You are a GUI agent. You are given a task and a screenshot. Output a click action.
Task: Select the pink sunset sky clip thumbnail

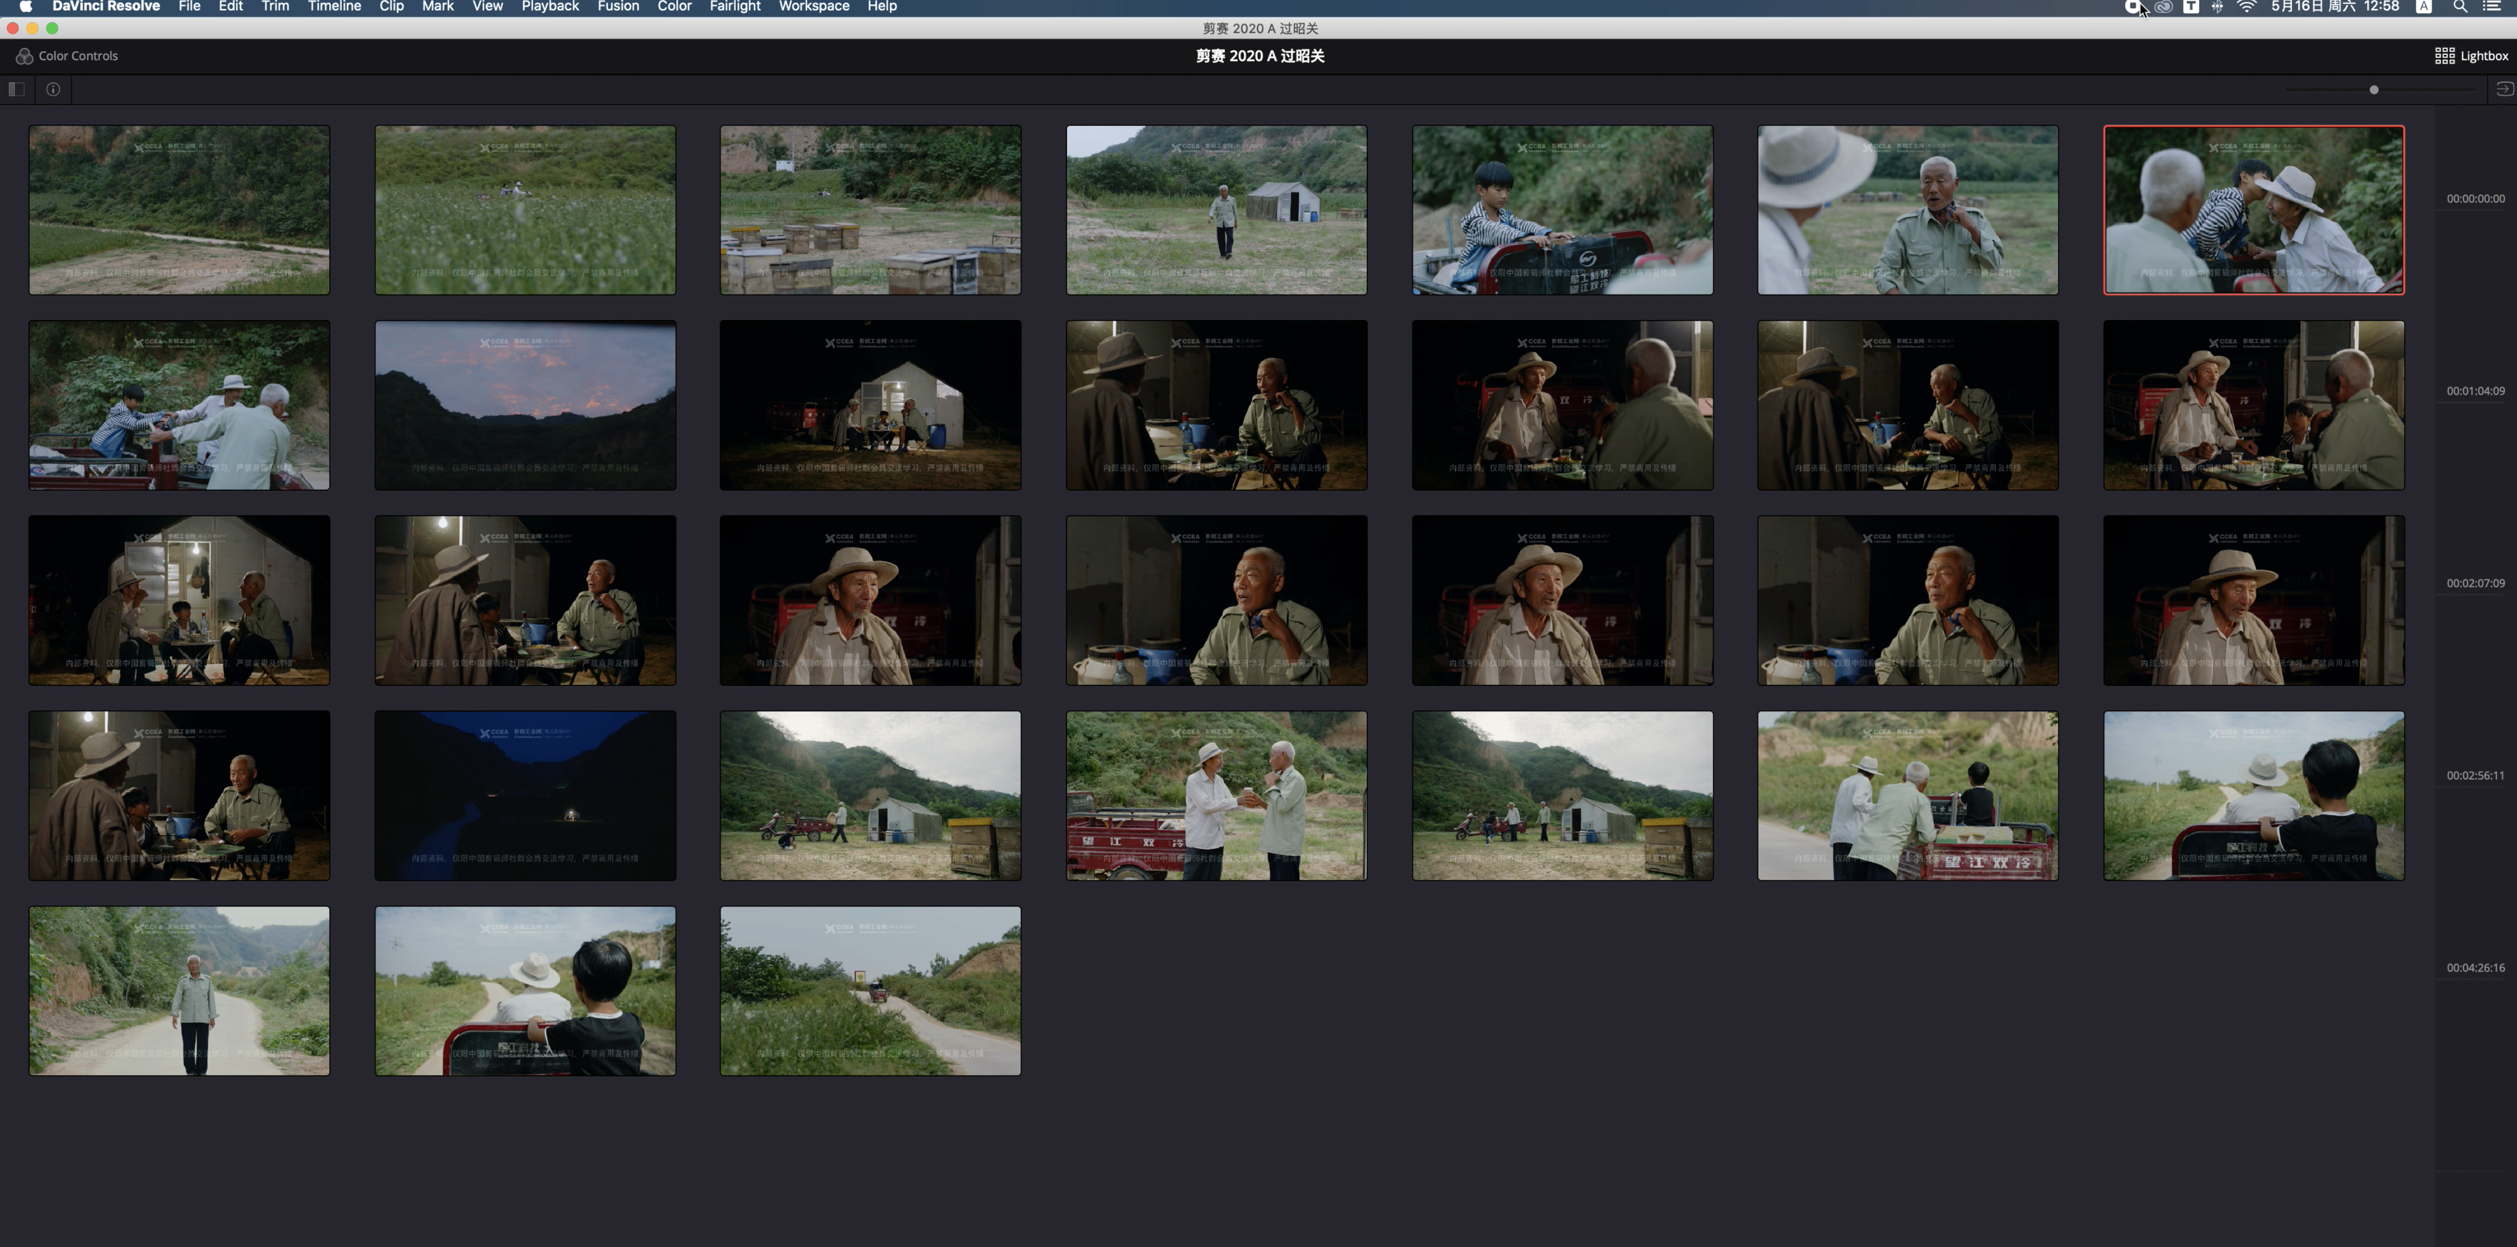pyautogui.click(x=525, y=405)
